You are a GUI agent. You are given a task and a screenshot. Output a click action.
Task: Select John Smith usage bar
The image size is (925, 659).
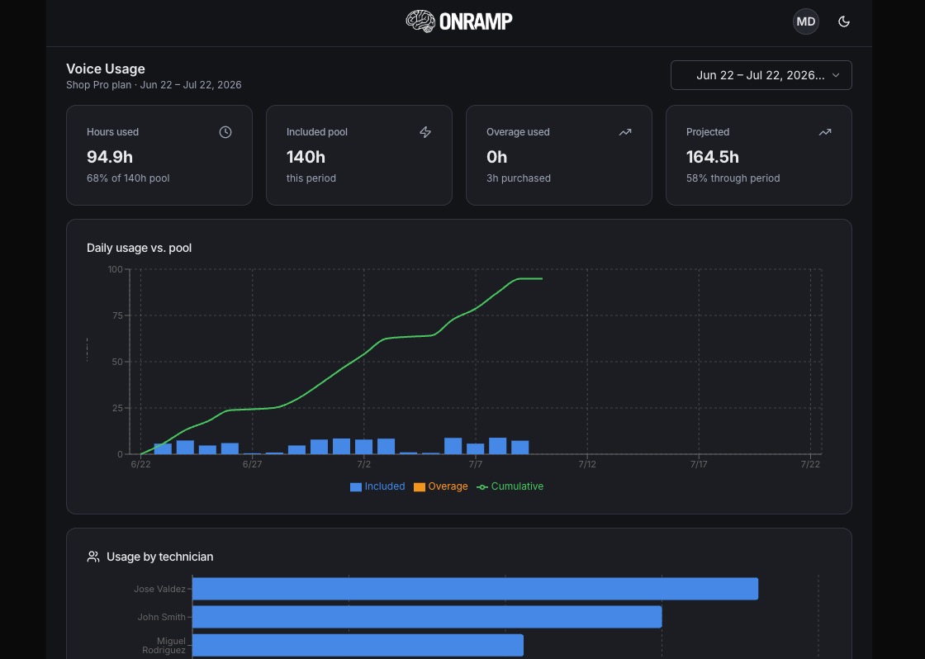click(427, 617)
